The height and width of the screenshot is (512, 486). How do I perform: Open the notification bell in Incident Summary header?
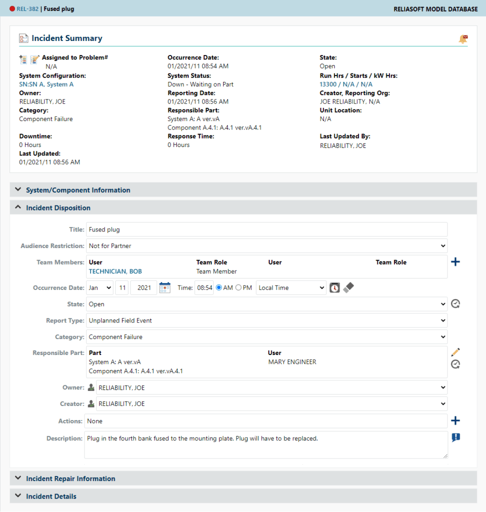[463, 38]
